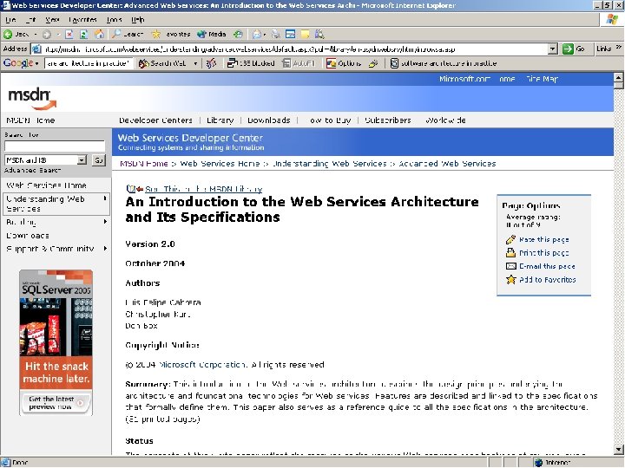Click the Edit page toolbar icon
Screen dimensions: 625x468
291,34
